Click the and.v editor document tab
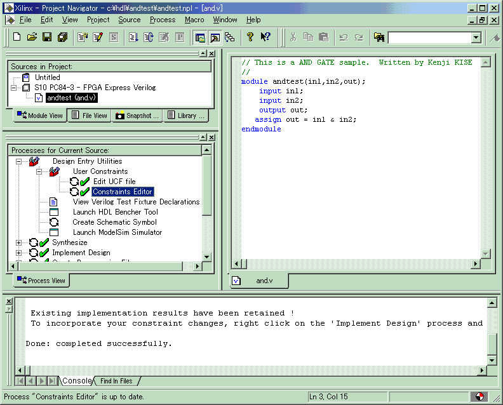503x405 pixels. pos(259,281)
